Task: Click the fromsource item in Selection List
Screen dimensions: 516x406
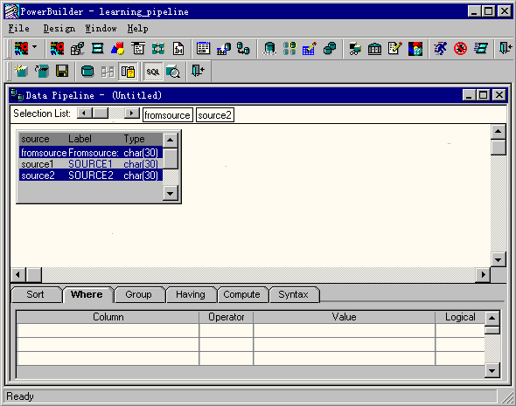Action: click(x=168, y=115)
